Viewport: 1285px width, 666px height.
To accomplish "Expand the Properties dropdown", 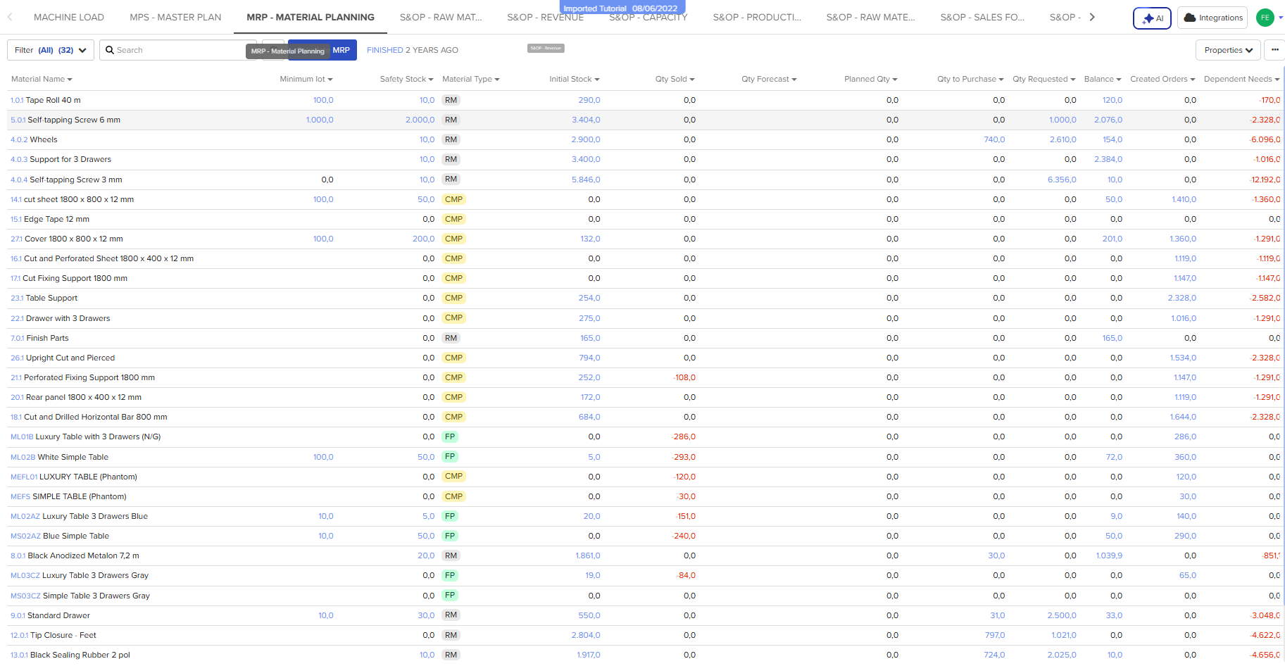I will 1228,50.
